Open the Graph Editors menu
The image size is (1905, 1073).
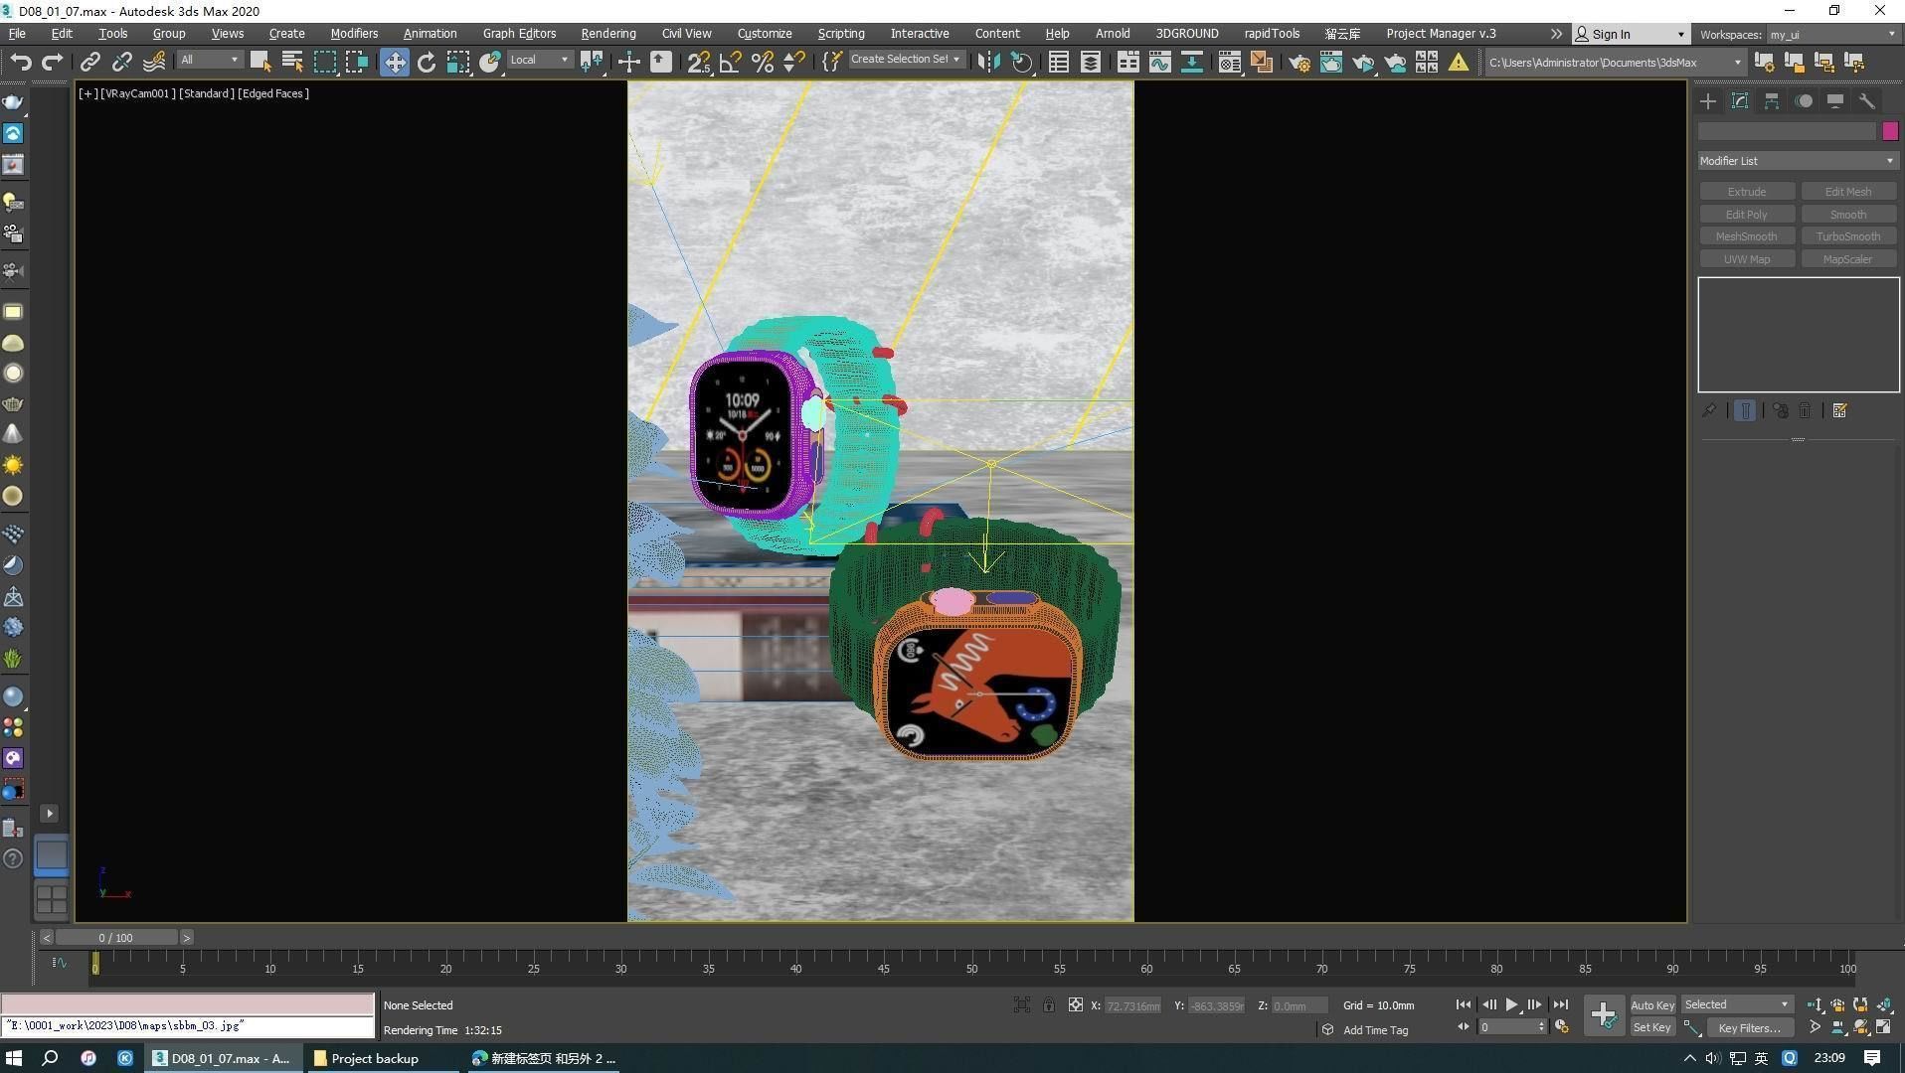click(x=519, y=34)
